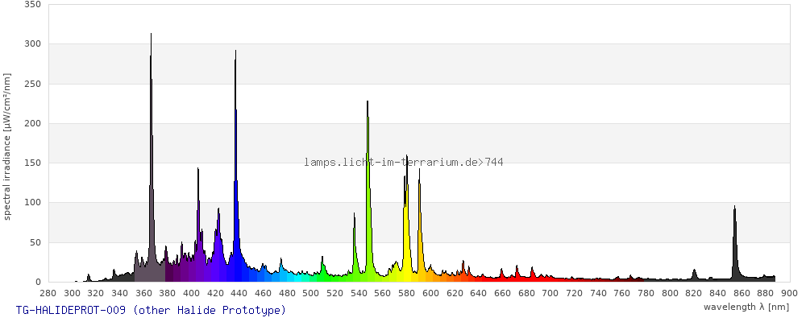Click the 740 wavelength tick label
Screen dimensions: 806x322
point(598,293)
